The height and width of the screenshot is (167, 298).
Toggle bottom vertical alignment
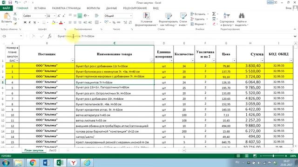pyautogui.click(x=80, y=16)
